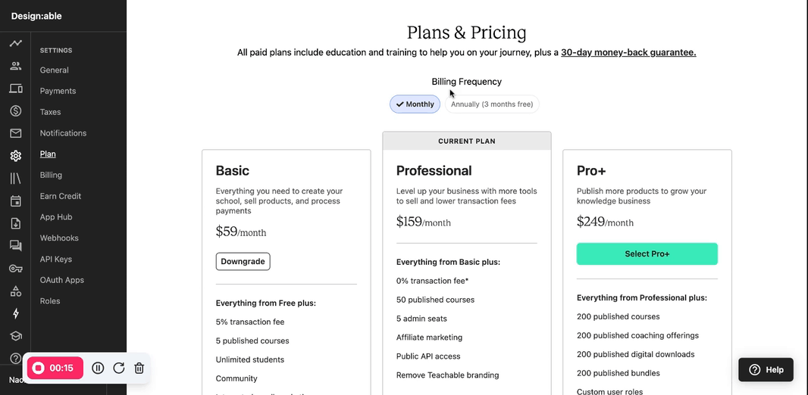Open the dashboard trend-line icon in sidebar
This screenshot has height=395, width=808.
pyautogui.click(x=15, y=43)
